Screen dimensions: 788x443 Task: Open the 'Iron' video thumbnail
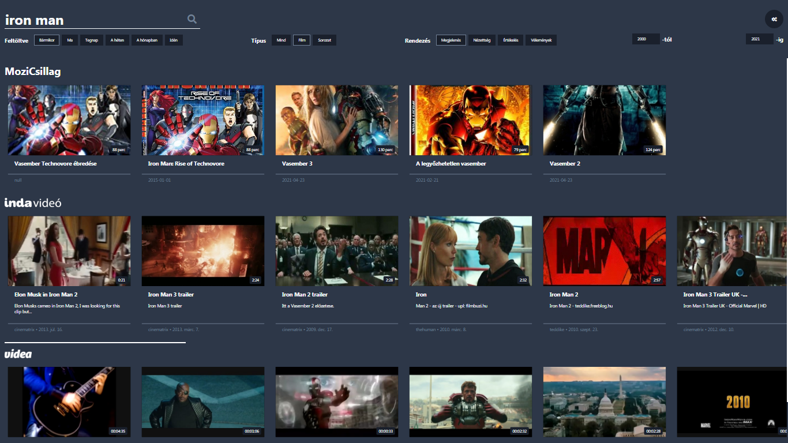click(x=471, y=251)
